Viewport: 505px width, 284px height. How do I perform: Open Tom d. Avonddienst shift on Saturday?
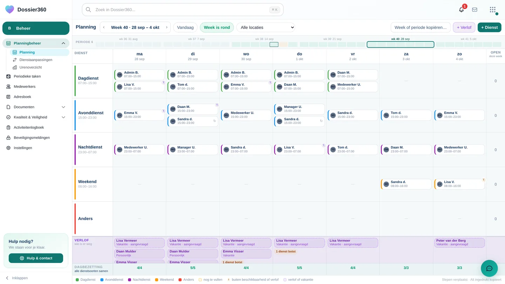pos(406,115)
